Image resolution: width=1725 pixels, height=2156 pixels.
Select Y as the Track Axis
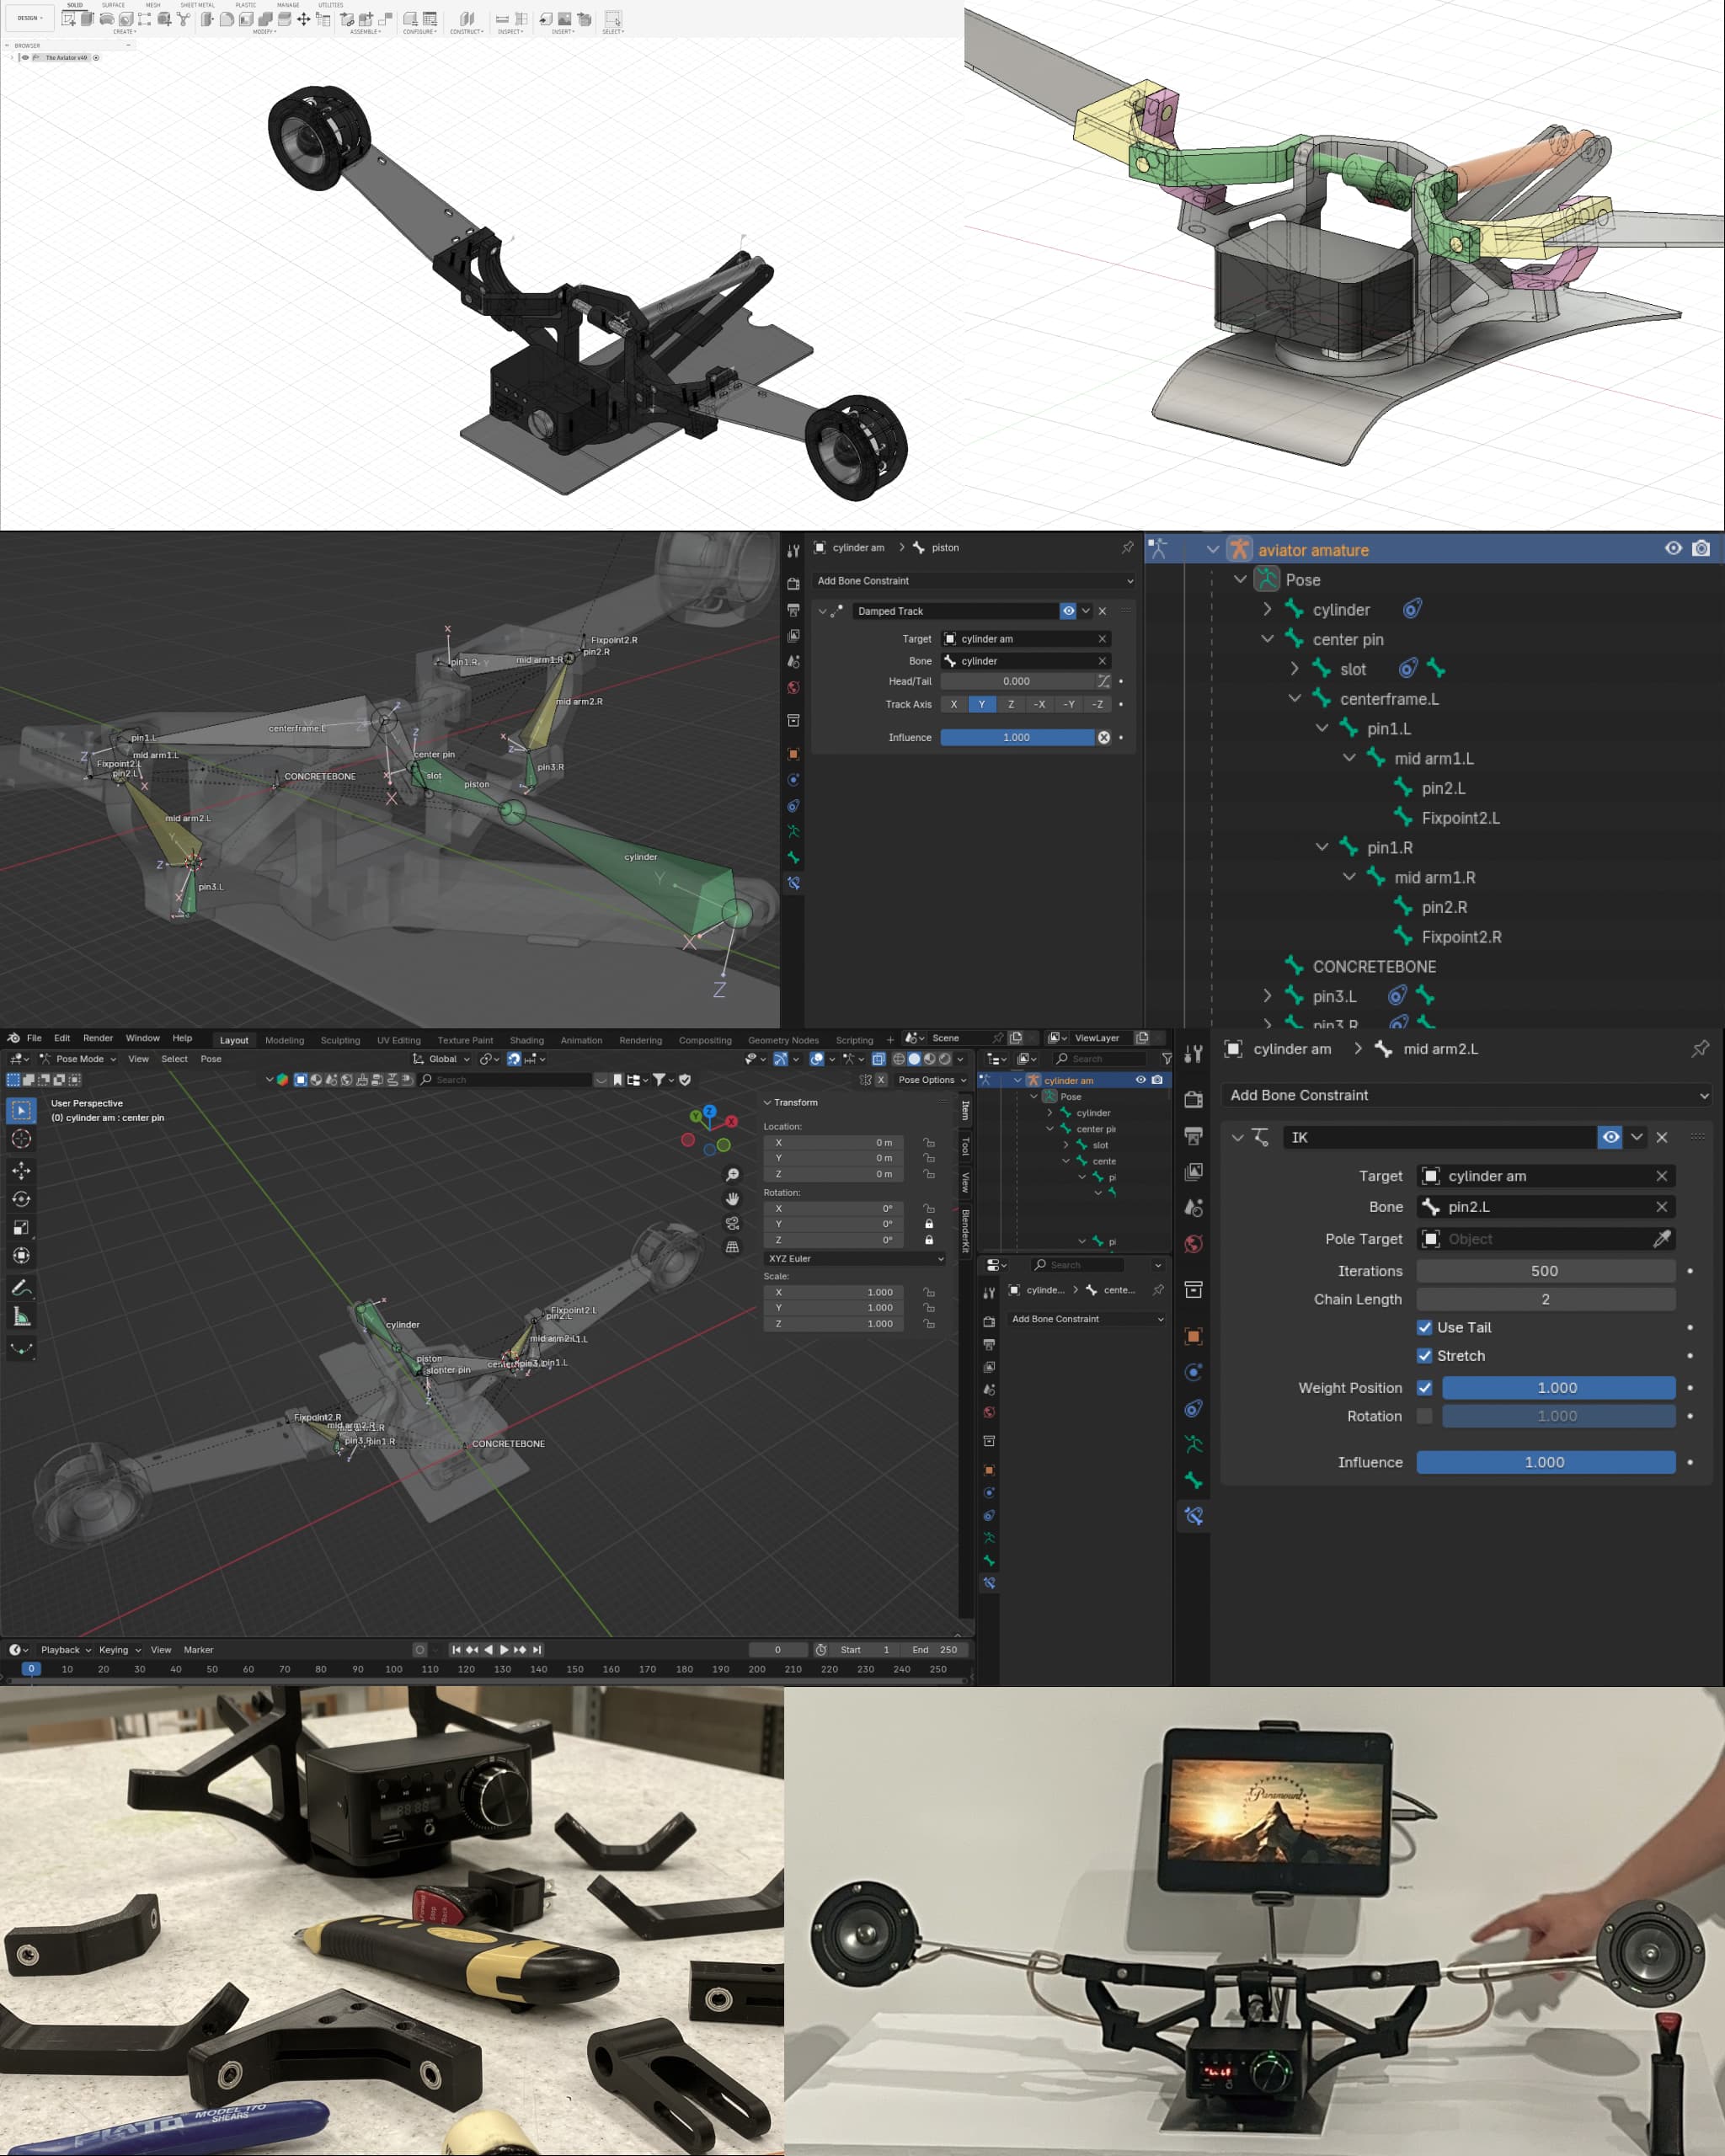tap(982, 704)
